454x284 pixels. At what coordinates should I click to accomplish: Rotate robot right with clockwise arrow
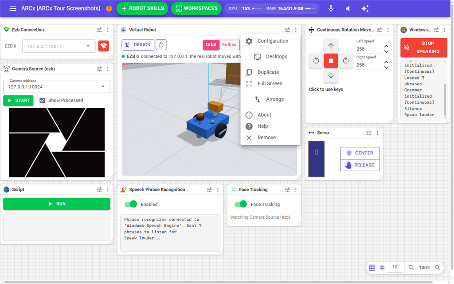pyautogui.click(x=346, y=60)
